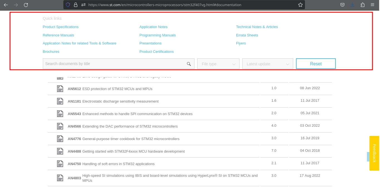Viewport: 380px width, 189px height.
Task: Click the search magnifier icon in document search
Action: (189, 64)
